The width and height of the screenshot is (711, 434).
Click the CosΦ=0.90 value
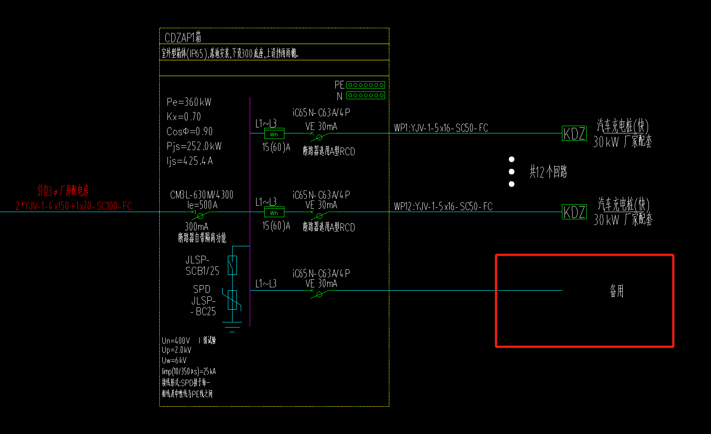pyautogui.click(x=189, y=131)
